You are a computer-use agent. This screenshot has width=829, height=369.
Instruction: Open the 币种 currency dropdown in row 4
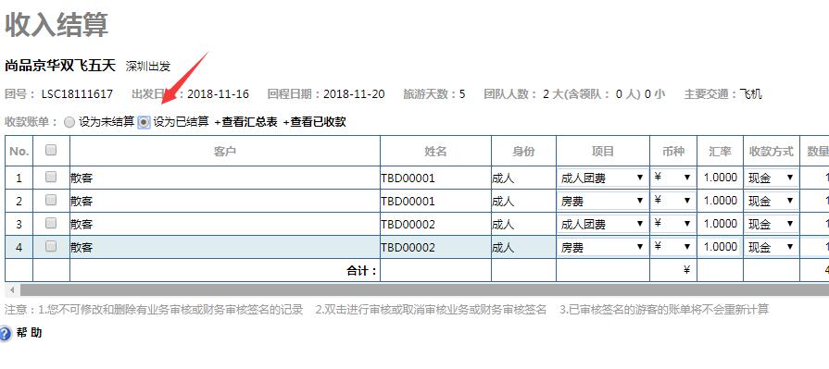pos(672,247)
